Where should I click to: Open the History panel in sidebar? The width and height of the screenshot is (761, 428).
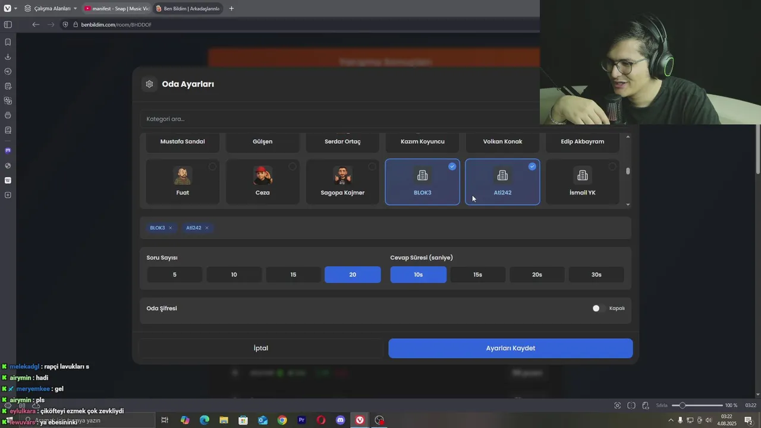coord(8,71)
